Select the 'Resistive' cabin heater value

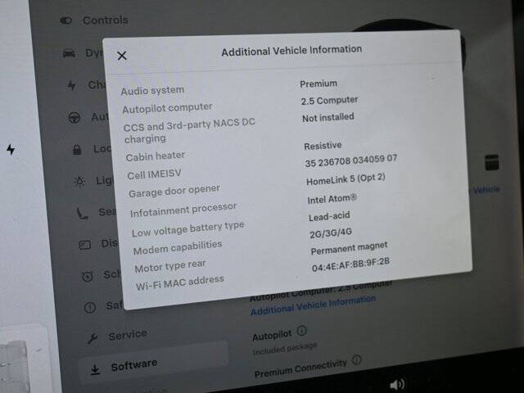click(323, 146)
